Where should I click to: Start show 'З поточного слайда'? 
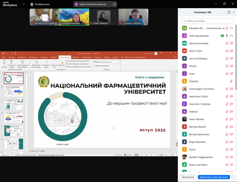[x=11, y=64]
